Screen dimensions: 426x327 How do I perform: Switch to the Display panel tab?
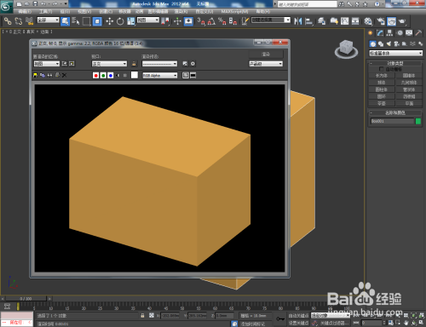(x=409, y=33)
